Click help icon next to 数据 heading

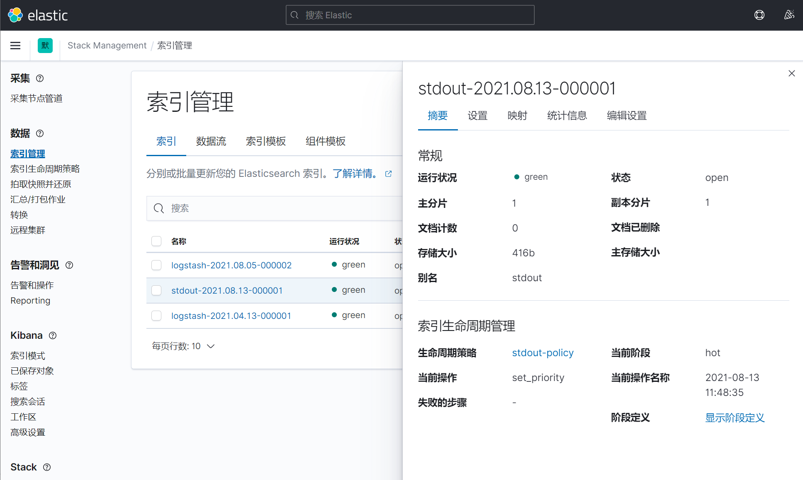click(40, 133)
